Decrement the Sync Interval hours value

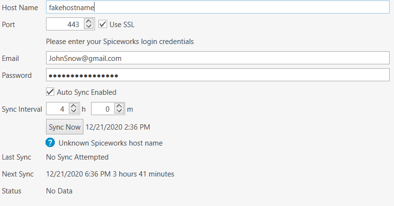click(74, 112)
